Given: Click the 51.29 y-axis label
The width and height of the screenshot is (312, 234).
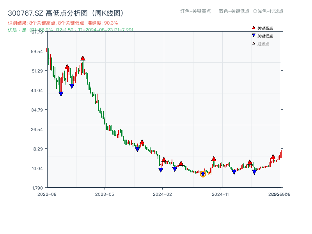Looking at the screenshot, I should click(37, 71).
